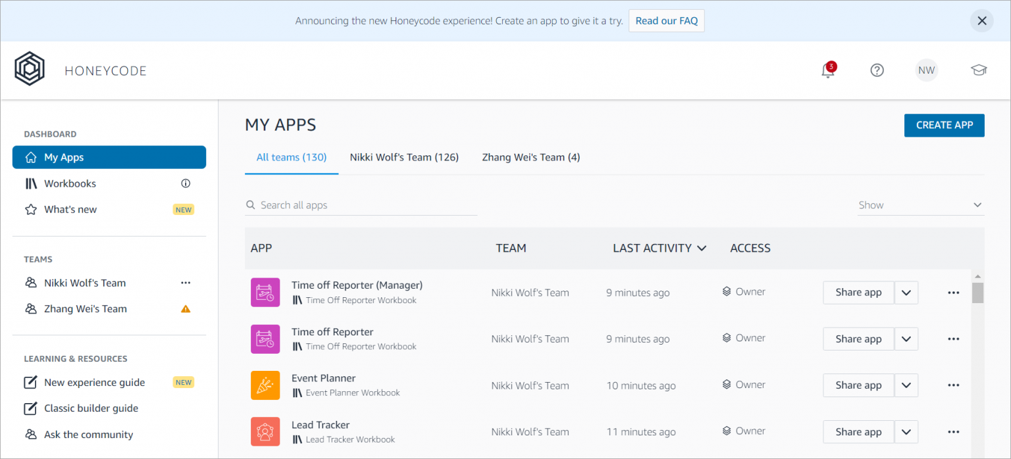Expand the Show filter dropdown

point(920,205)
